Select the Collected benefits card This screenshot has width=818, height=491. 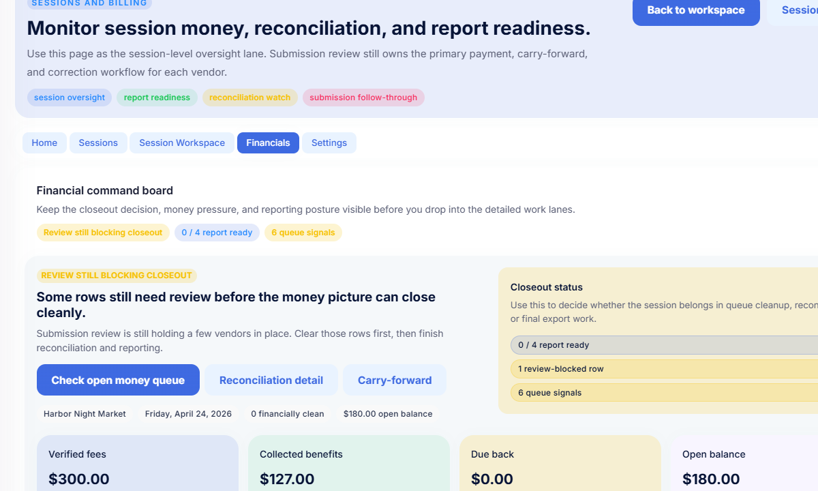[x=348, y=464]
